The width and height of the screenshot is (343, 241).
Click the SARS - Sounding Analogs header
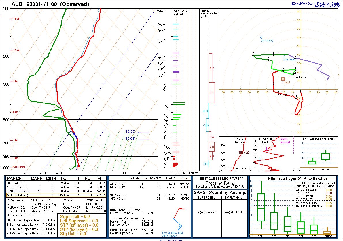click(x=220, y=193)
